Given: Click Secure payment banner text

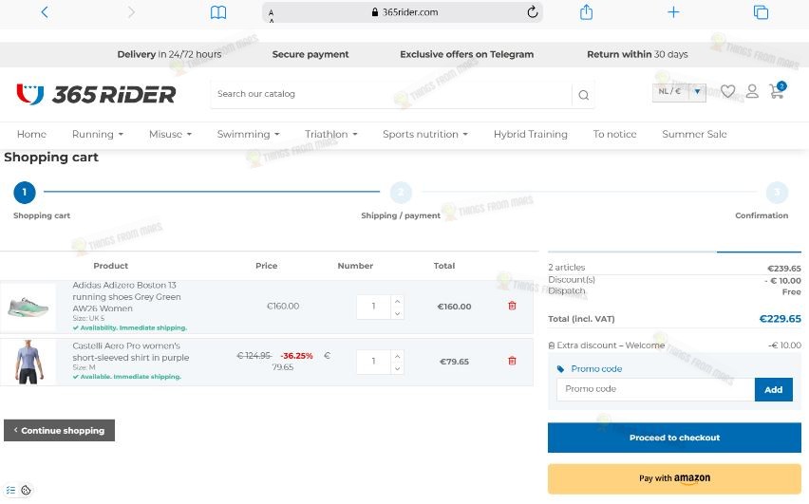Looking at the screenshot, I should click(x=310, y=54).
